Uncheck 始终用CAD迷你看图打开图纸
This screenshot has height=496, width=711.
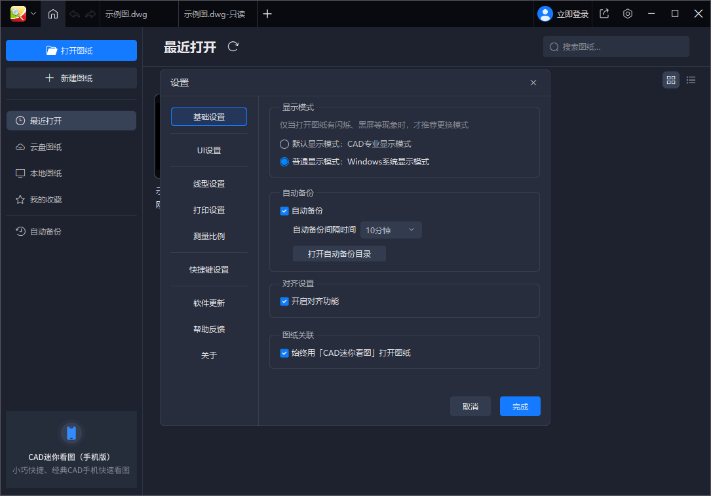284,353
